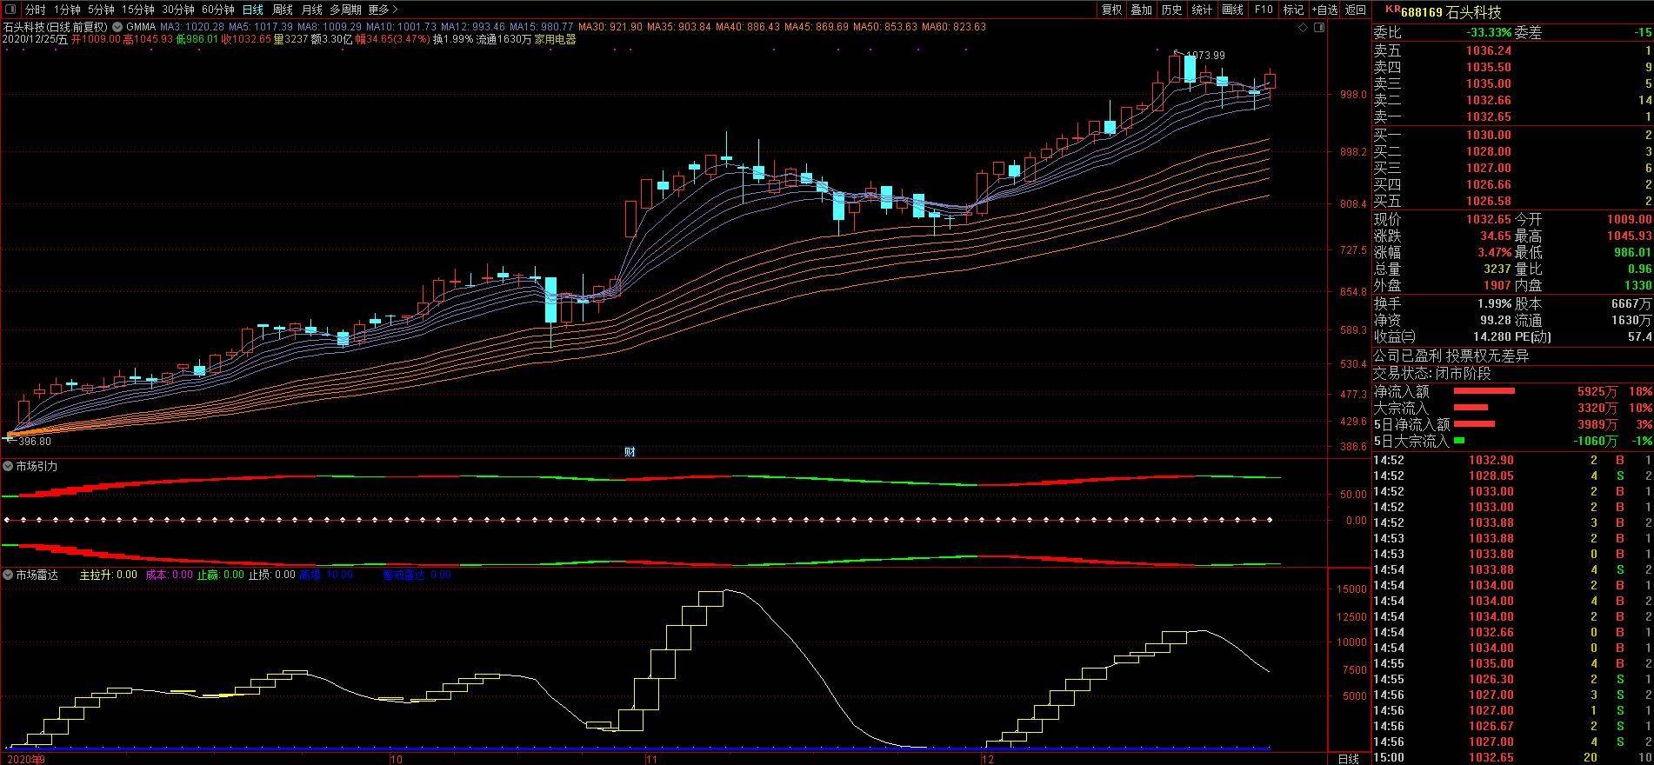Toggle 复权 price adjustment
Image resolution: width=1654 pixels, height=765 pixels.
click(x=1111, y=10)
